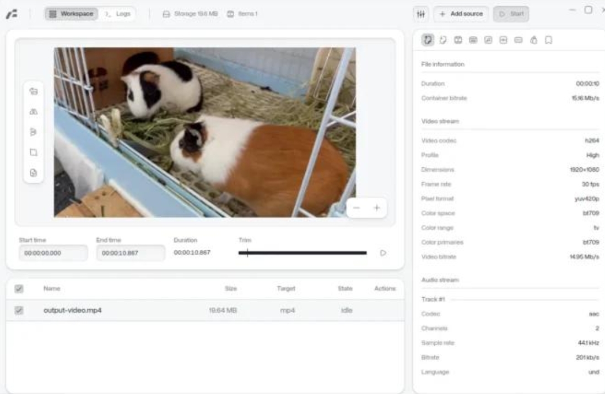Play the trimmed clip preview
Screen dimensions: 605x394
point(383,253)
